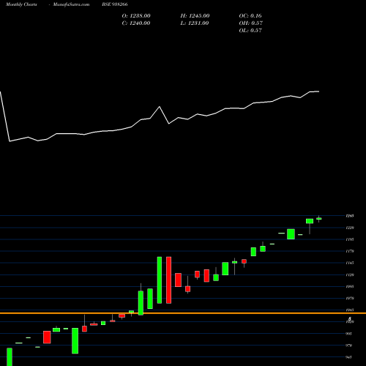Click the 945 price axis label
This screenshot has width=366, height=366.
tap(349, 357)
